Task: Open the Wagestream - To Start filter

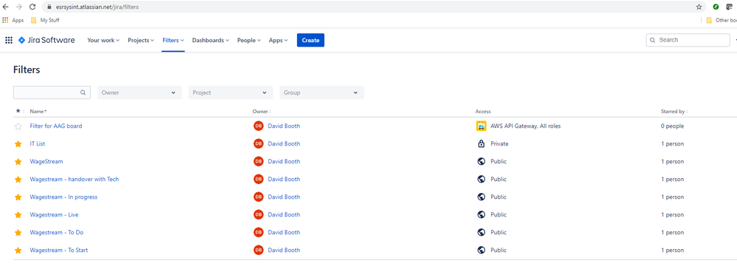Action: point(59,250)
